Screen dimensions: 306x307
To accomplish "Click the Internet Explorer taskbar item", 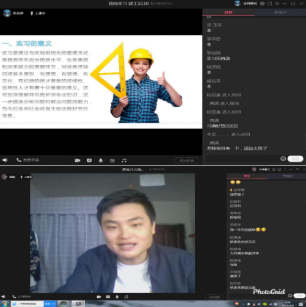I will [27, 304].
